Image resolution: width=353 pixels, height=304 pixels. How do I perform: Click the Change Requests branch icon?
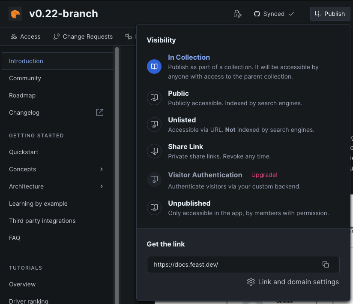coord(56,36)
